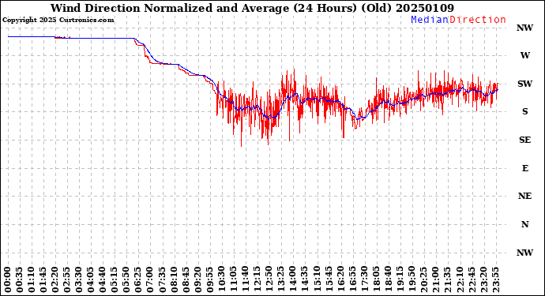
Task: Click the 12:15 time label
Action: click(257, 280)
